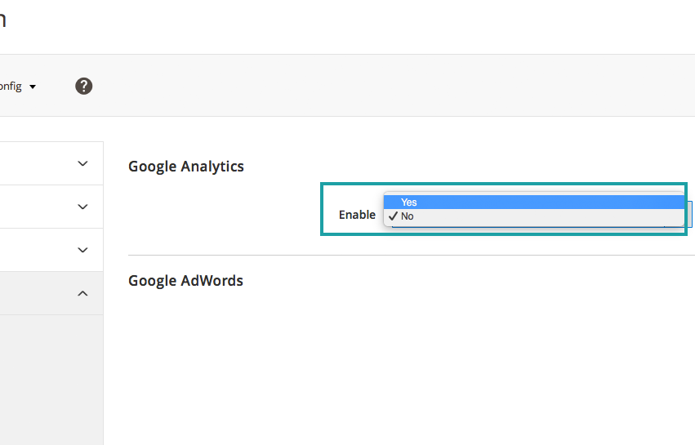Expand the Google AdWords section
The image size is (695, 445).
186,281
